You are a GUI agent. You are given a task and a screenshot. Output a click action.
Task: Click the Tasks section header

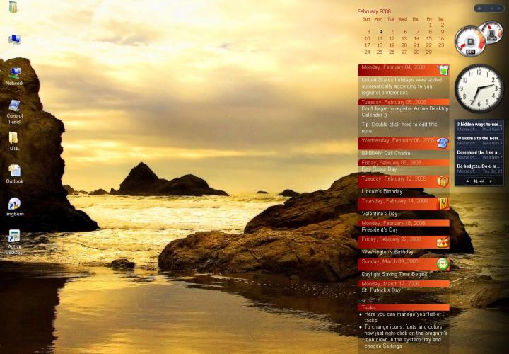click(403, 307)
